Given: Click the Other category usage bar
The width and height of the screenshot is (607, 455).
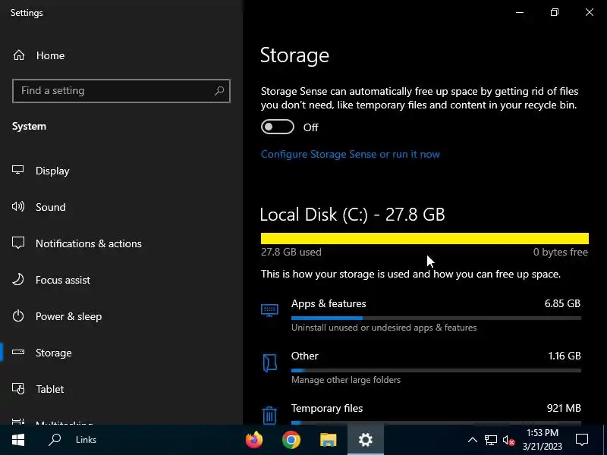Looking at the screenshot, I should [436, 370].
